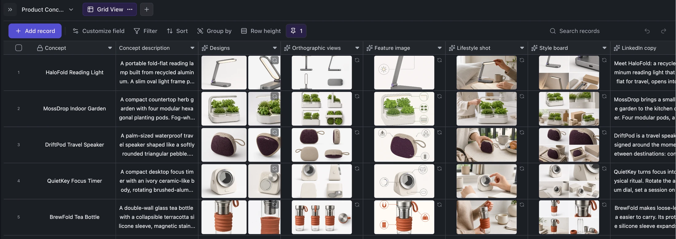This screenshot has width=676, height=239.
Task: Select row number 3
Action: point(19,145)
